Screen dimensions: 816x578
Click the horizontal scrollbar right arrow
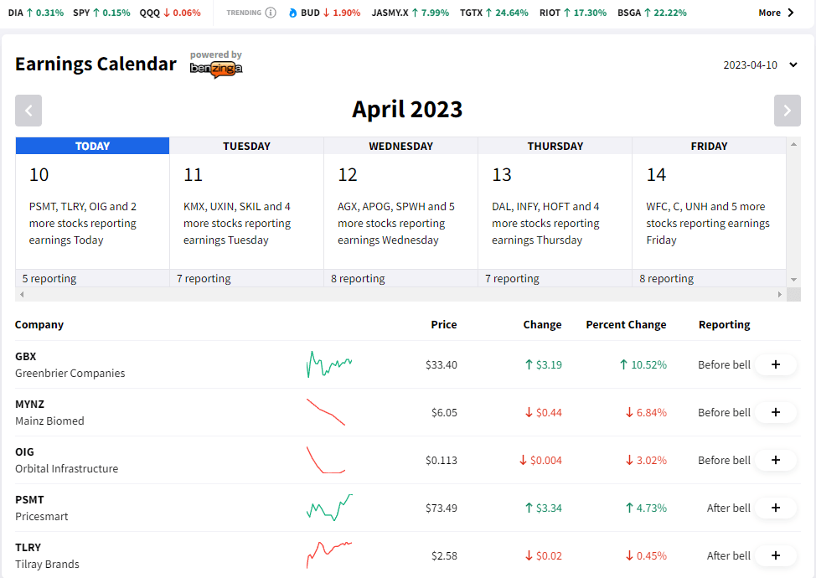point(781,294)
